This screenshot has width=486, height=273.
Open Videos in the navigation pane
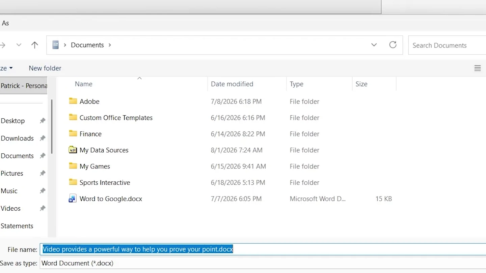(10, 208)
